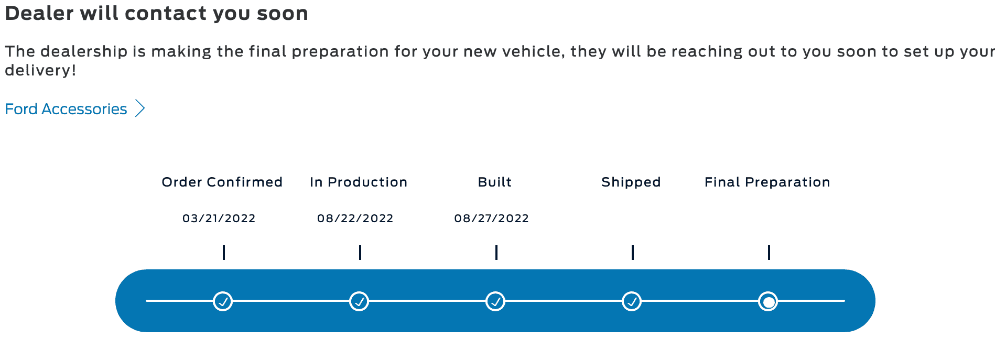Click the Final Preparation stage label
Screen dimensions: 1006x338
point(767,182)
